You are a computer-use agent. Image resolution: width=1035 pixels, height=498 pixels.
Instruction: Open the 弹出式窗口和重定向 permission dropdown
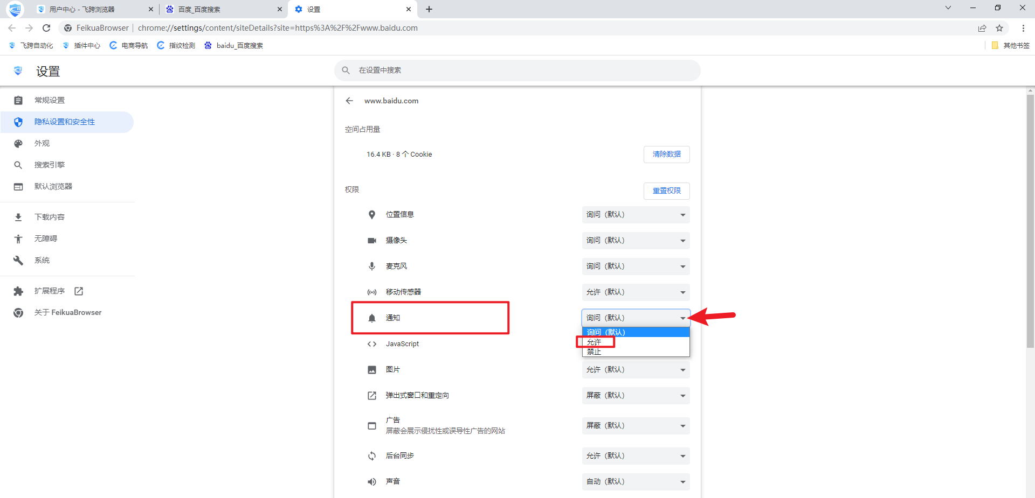point(636,396)
